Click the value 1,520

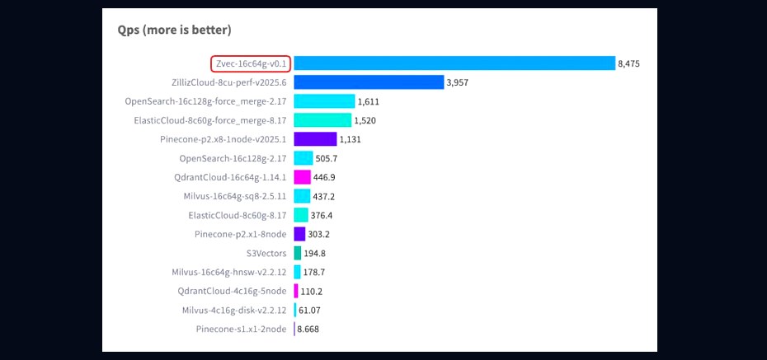click(365, 121)
